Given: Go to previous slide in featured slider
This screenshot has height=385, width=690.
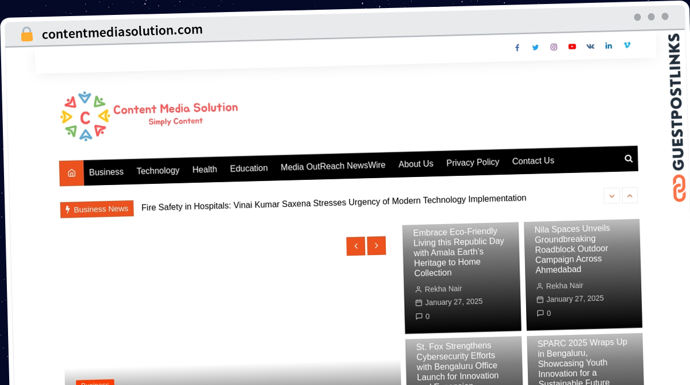Looking at the screenshot, I should [356, 247].
